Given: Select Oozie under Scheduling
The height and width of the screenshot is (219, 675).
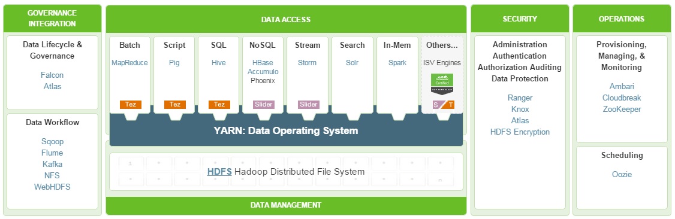Looking at the screenshot, I should (622, 174).
